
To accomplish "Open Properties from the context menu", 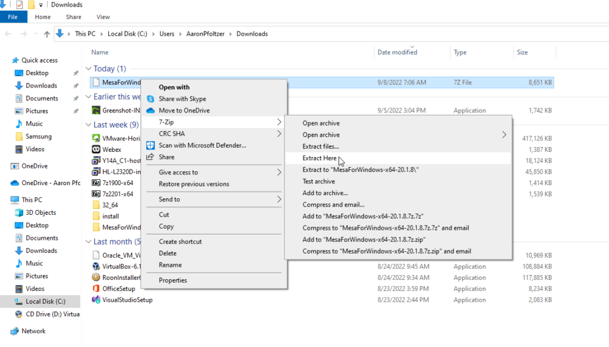I will point(214,280).
